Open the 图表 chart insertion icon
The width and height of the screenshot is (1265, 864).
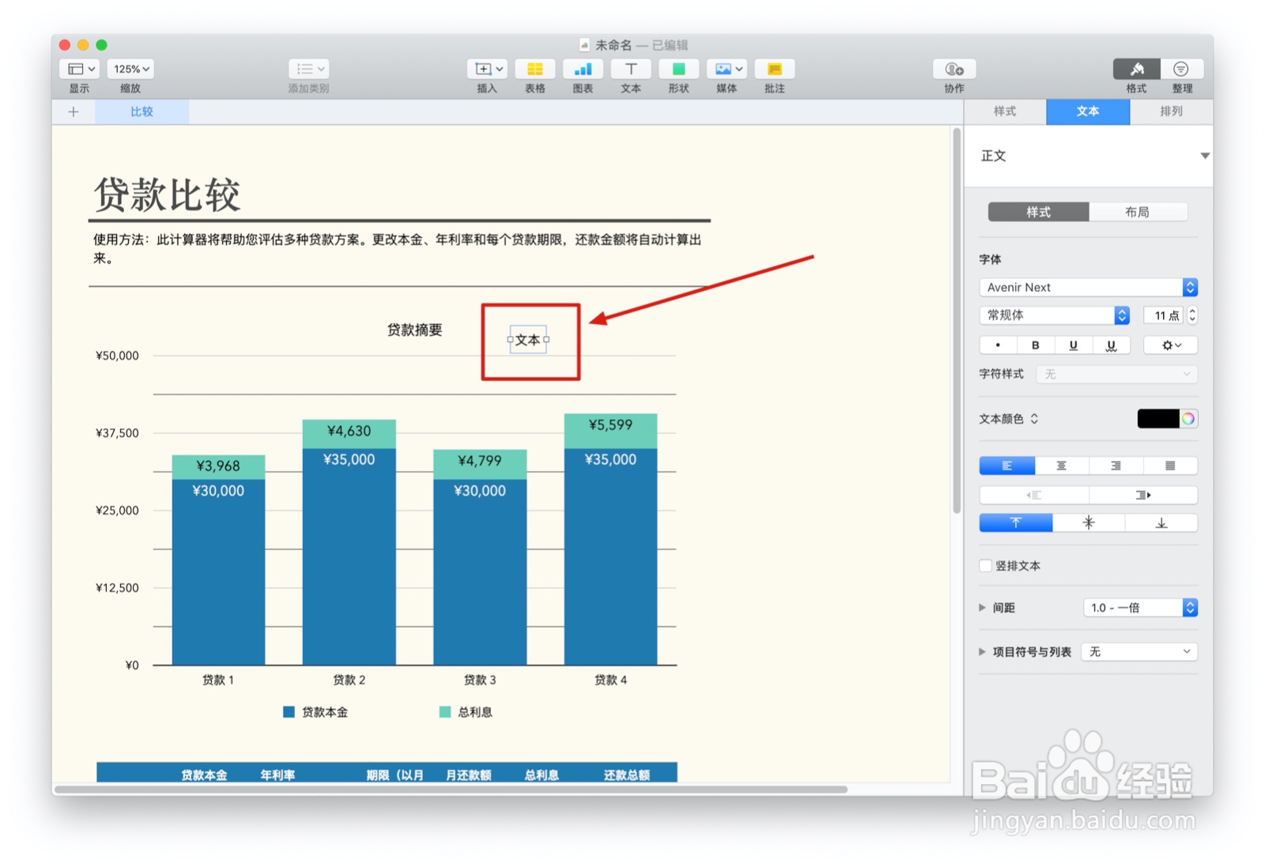(x=583, y=70)
